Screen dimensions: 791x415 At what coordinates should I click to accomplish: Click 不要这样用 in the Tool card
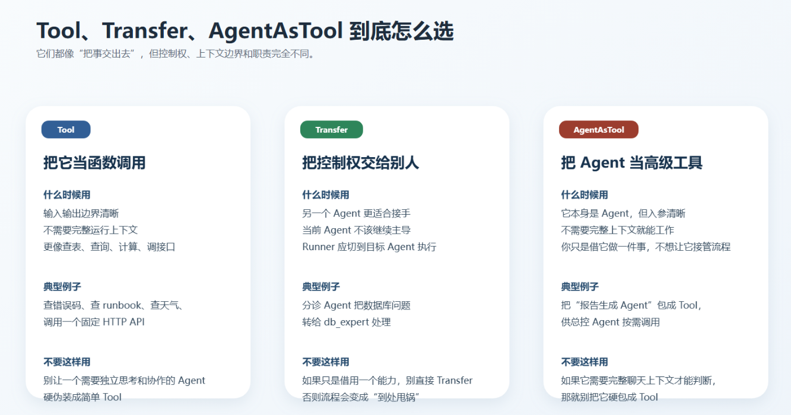[67, 362]
